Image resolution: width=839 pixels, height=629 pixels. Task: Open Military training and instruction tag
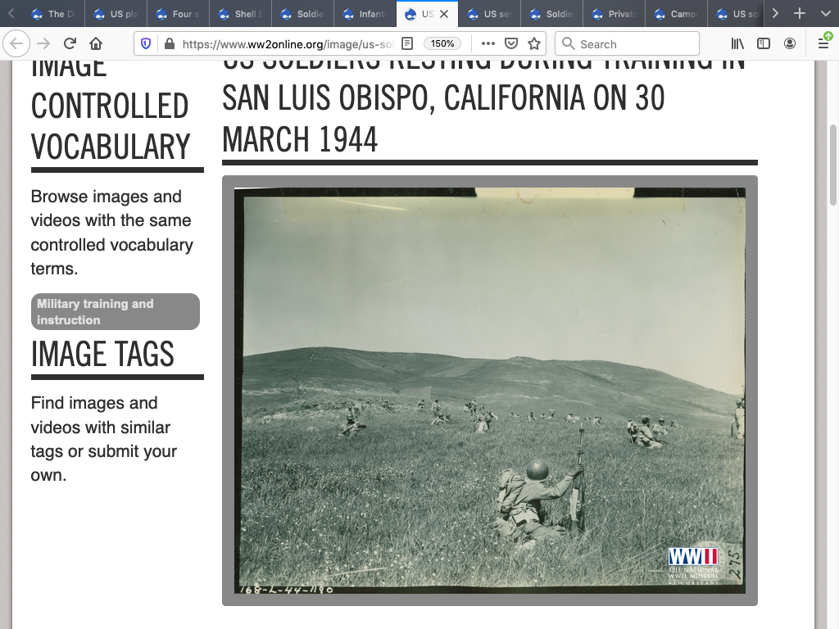click(115, 312)
